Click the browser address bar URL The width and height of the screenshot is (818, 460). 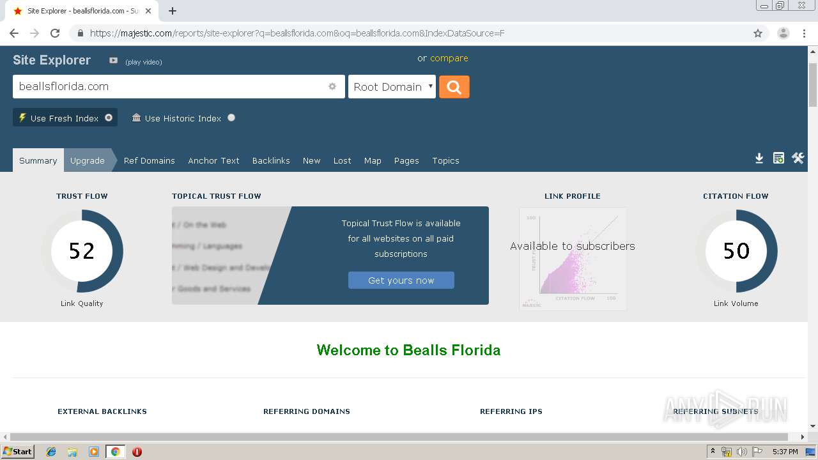tap(297, 33)
